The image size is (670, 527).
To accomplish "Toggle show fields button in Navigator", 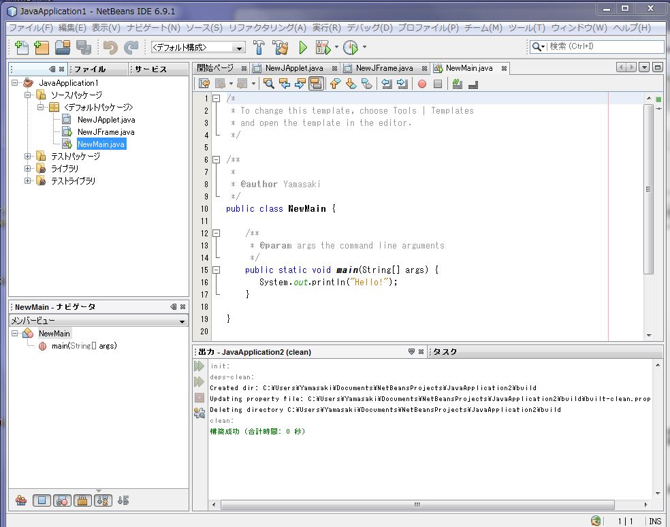I will (x=42, y=500).
